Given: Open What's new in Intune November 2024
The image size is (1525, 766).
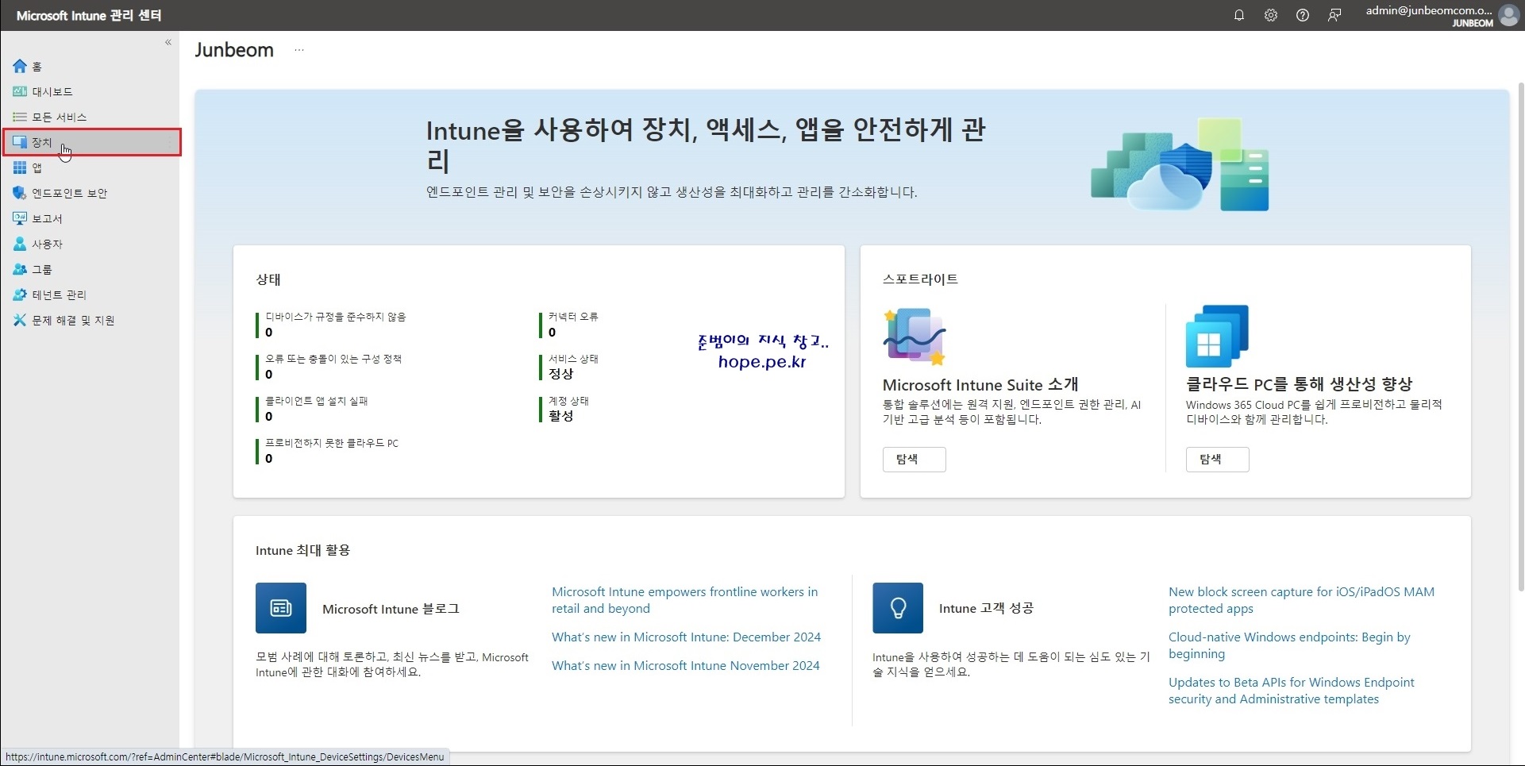Looking at the screenshot, I should click(x=685, y=665).
